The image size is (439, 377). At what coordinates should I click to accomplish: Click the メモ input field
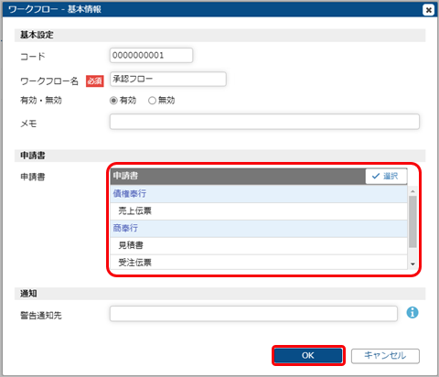click(x=264, y=122)
